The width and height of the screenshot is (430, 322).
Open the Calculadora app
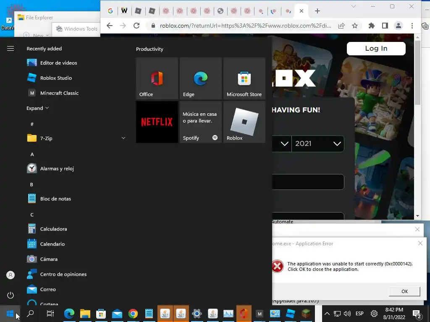coord(76,229)
